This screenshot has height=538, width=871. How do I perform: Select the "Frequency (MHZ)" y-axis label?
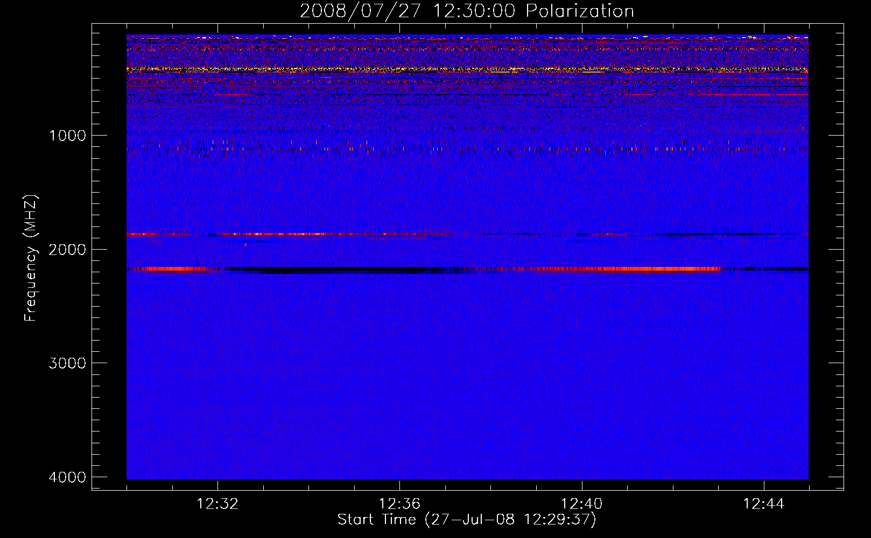[31, 258]
